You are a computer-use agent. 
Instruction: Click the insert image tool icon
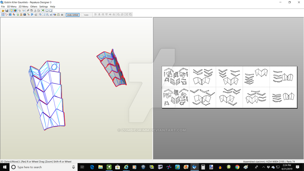coord(25,15)
